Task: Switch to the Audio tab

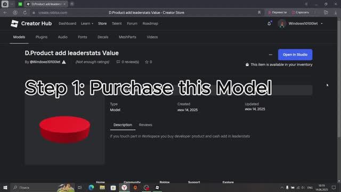Action: tap(63, 37)
